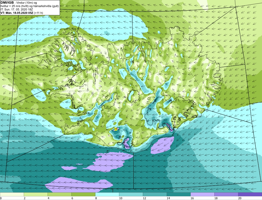
Task: Click the 'DMI/IGB : Vindur (10m) og' title line
Action: click(19, 3)
